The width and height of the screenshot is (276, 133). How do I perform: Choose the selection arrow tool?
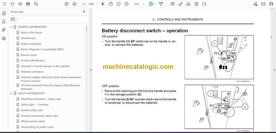103,4
